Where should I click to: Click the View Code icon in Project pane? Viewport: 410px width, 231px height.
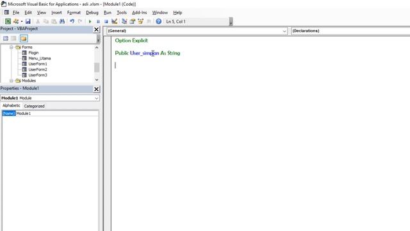tap(6, 38)
